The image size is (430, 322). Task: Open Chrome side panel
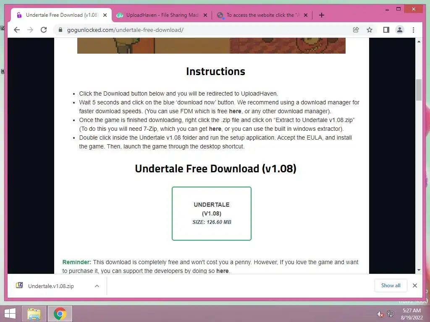386,30
